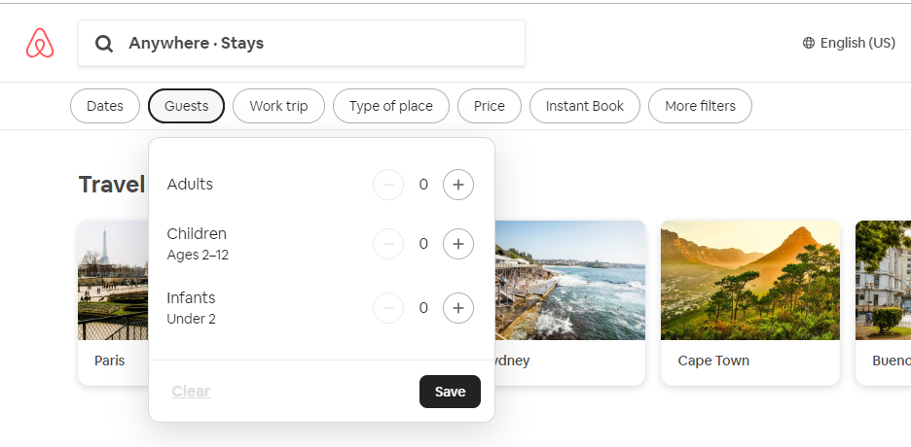Screen dimensions: 911x447
Task: Increase Adults count with plus
Action: tap(458, 184)
